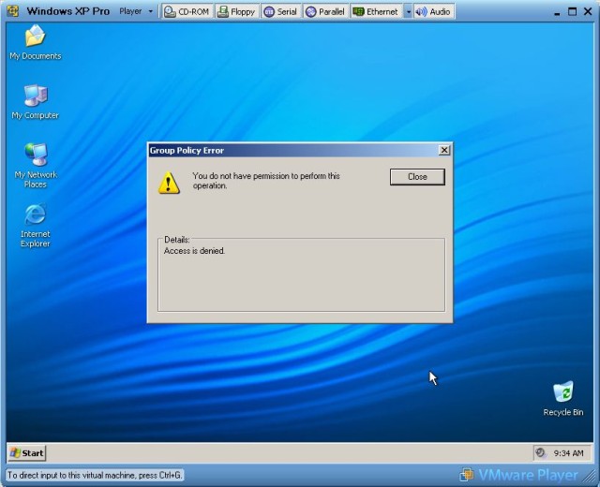Viewport: 600px width, 487px height.
Task: Toggle the Ethernet device button
Action: (376, 12)
